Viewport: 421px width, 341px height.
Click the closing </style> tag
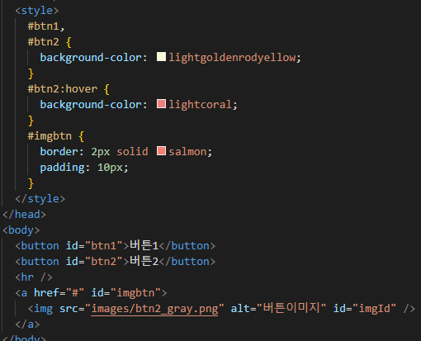click(x=40, y=199)
